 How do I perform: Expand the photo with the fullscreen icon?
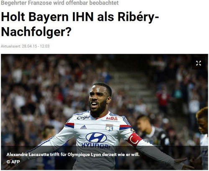coord(199,63)
